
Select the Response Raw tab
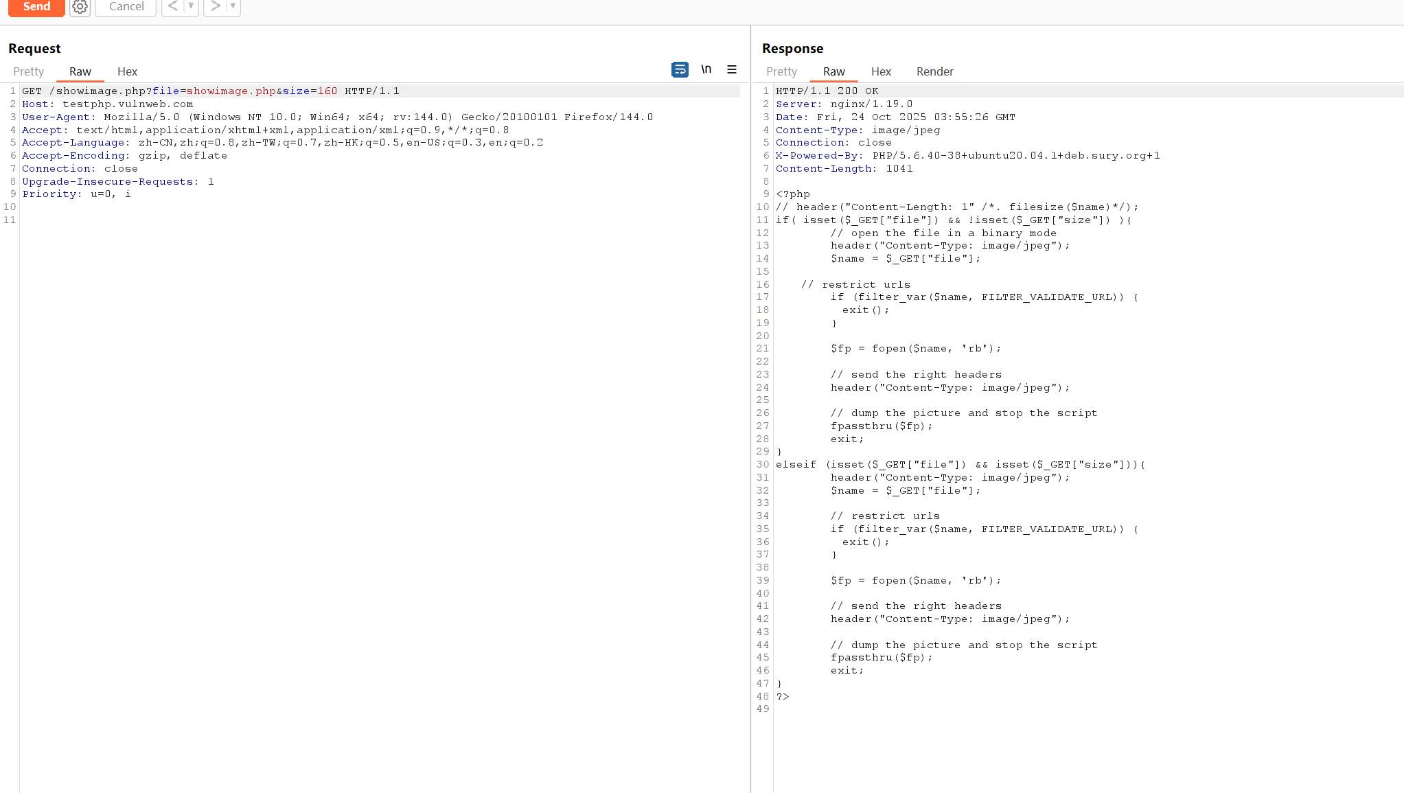[833, 71]
